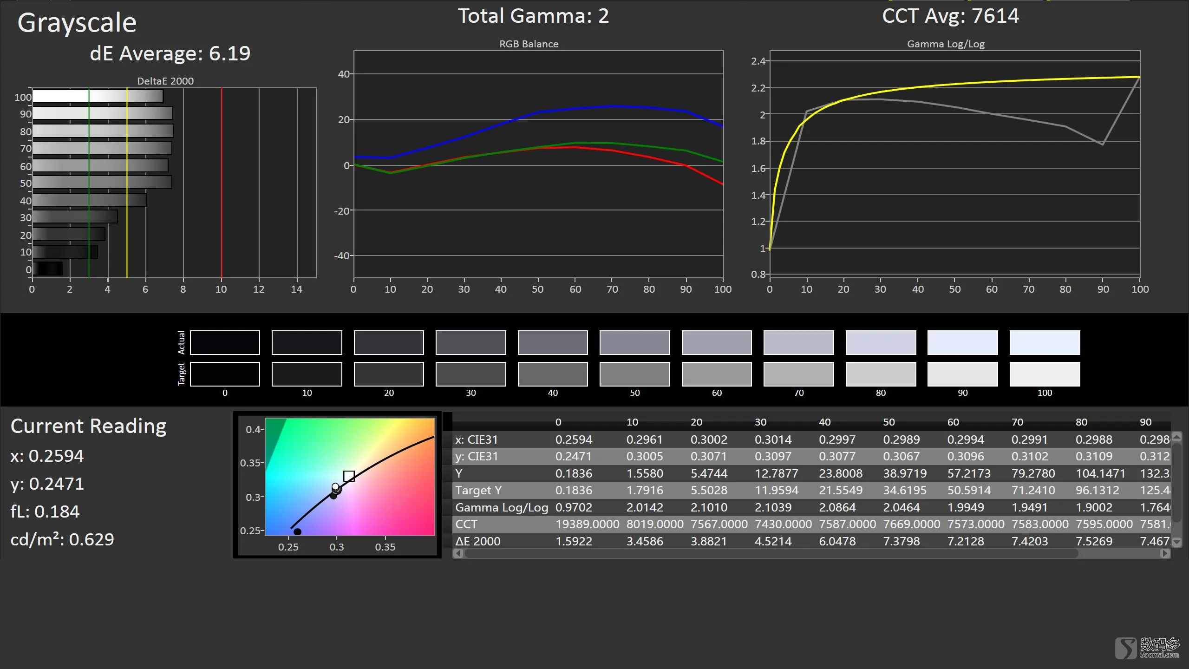Click the Target Y cell 1.7916
This screenshot has width=1189, height=669.
(645, 490)
